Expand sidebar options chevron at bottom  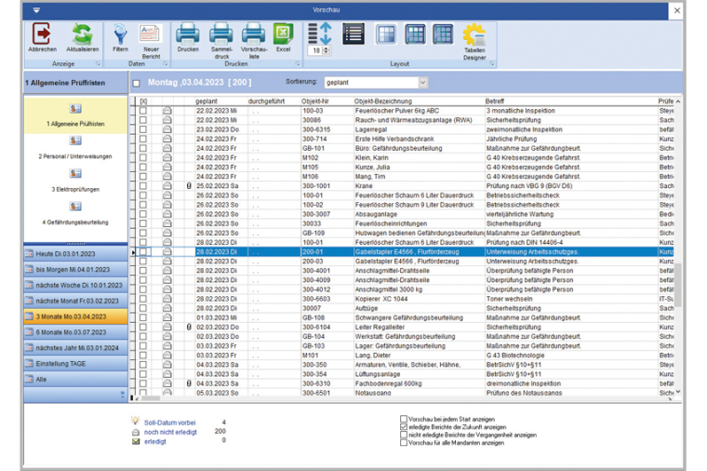tap(122, 395)
